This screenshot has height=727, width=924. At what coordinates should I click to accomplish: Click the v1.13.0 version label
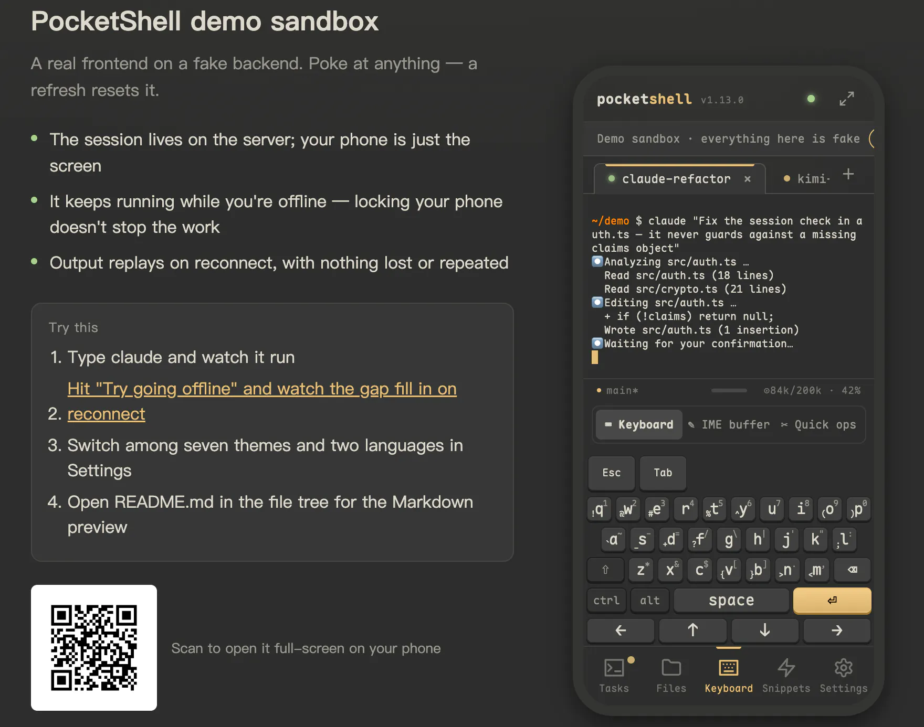(722, 100)
